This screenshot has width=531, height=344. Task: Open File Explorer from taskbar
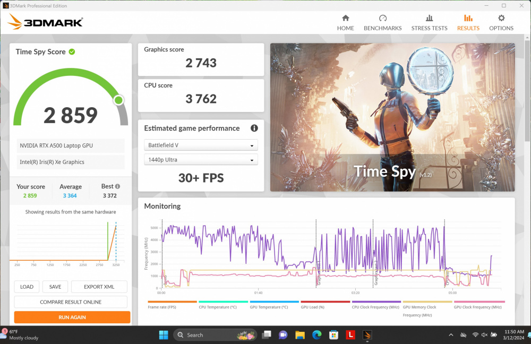click(x=299, y=335)
